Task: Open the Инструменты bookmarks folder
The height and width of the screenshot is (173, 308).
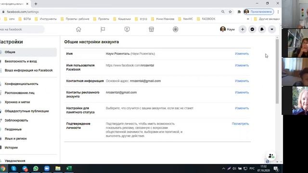Action: point(46,19)
